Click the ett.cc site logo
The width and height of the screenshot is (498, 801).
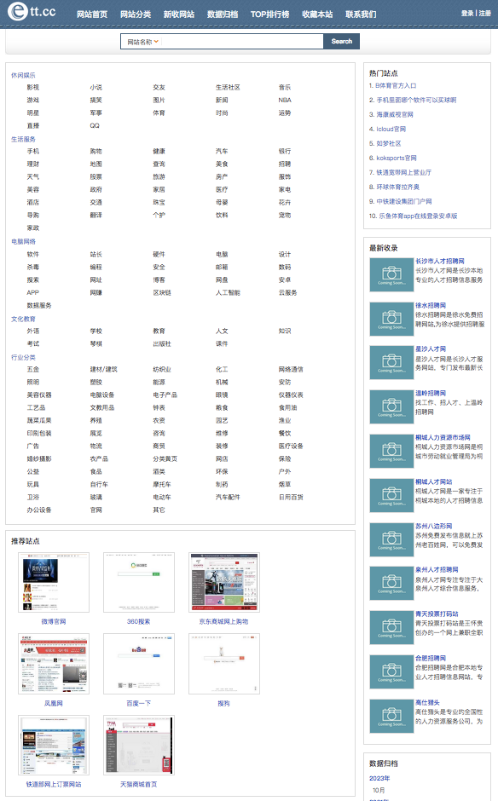tap(32, 11)
